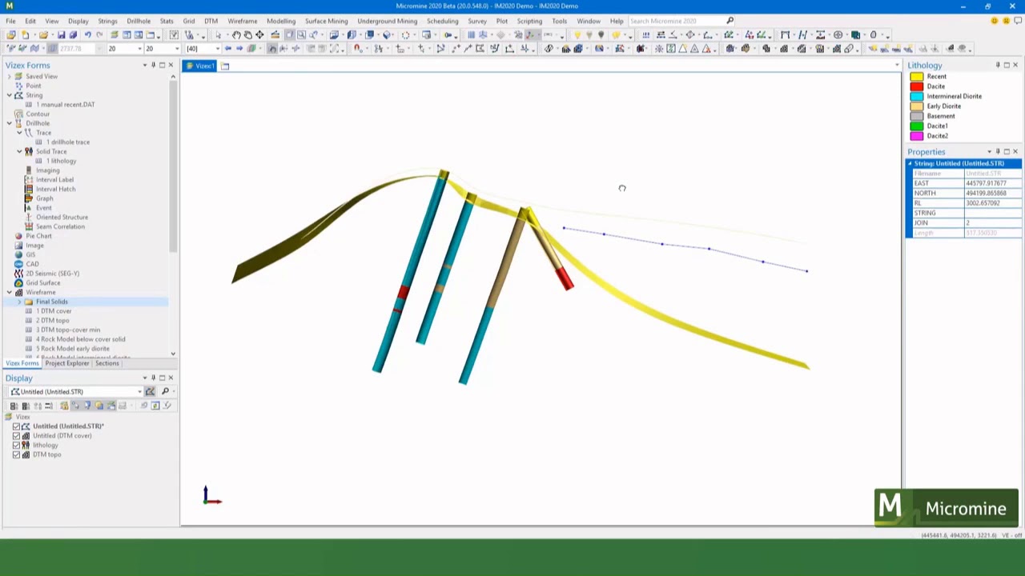The width and height of the screenshot is (1025, 576).
Task: Collapse the String node in Vizex Forms
Action: 9,95
